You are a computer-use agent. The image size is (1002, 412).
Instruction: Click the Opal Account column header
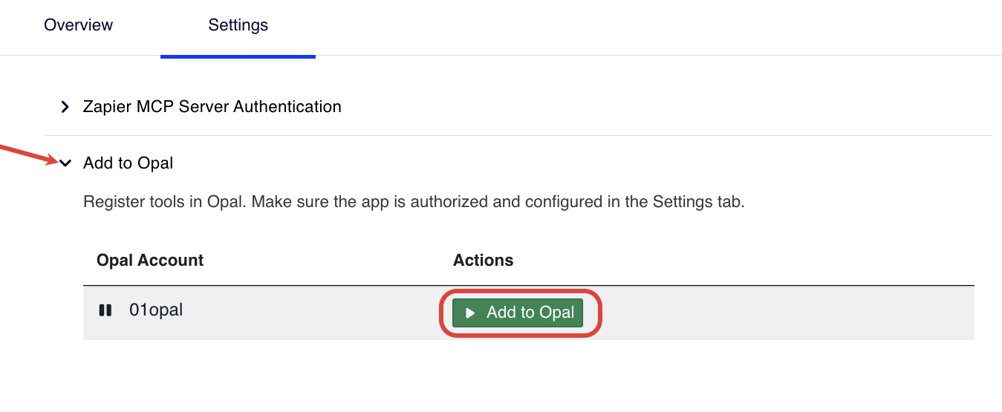tap(150, 261)
